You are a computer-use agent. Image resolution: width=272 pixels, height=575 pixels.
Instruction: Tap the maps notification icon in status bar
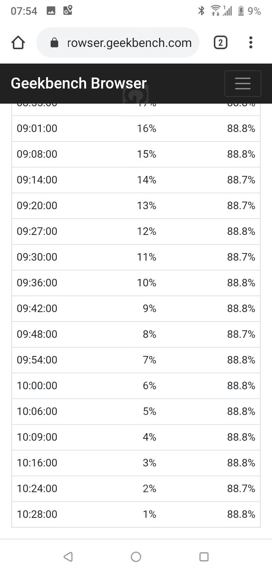(x=68, y=11)
